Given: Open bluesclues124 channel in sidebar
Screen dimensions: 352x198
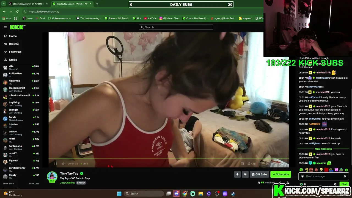Looking at the screenshot, I should 21,89.
